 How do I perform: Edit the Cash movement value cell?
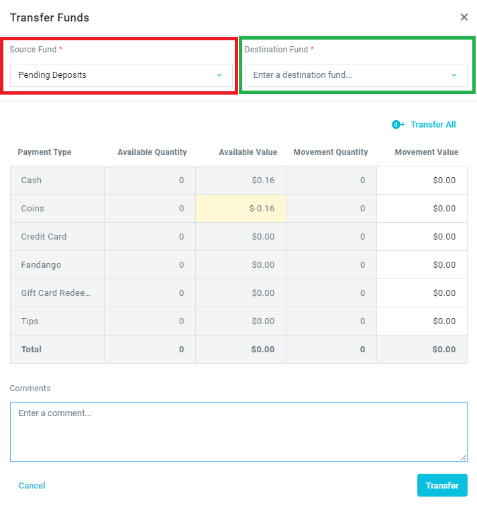[x=422, y=181]
